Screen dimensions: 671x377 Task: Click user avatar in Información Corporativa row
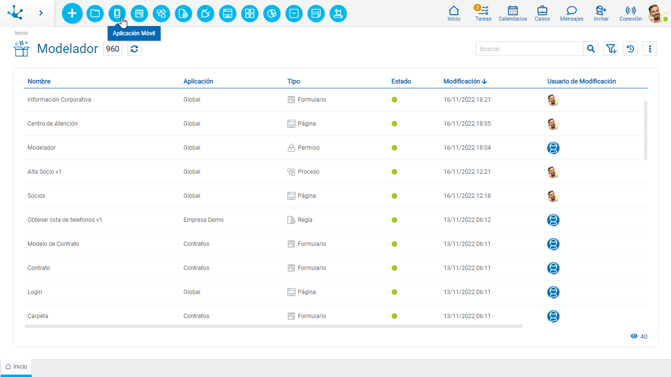coord(554,100)
